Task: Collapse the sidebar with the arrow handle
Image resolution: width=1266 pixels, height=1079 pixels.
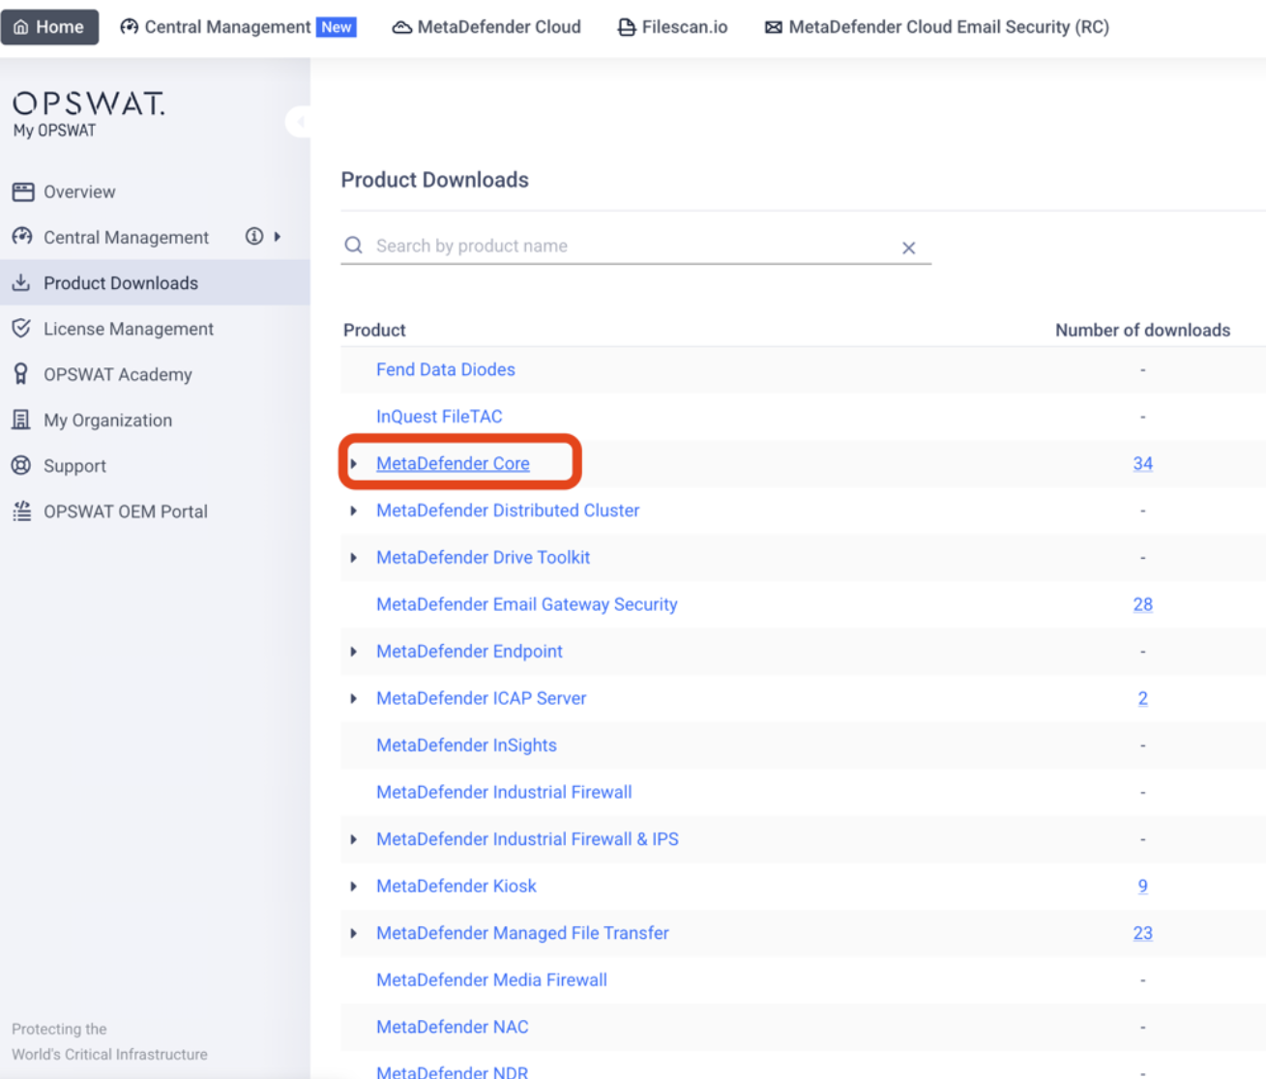Action: [x=300, y=122]
